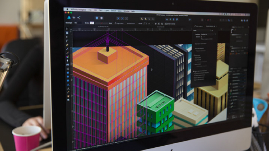Select the color wheel Fill tool
The height and width of the screenshot is (151, 269).
coord(67,57)
